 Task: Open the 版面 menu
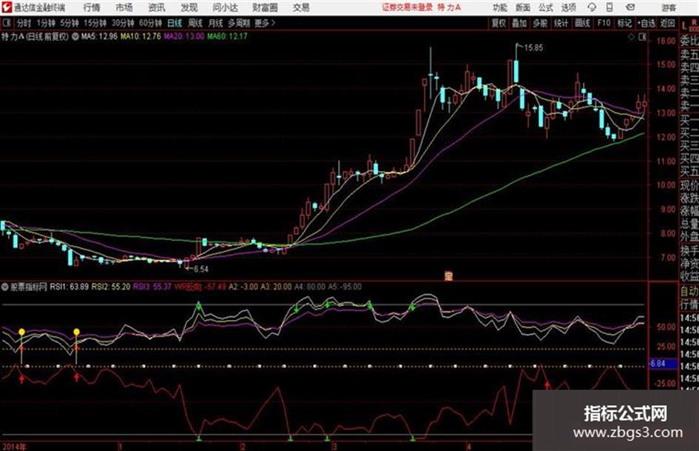coord(522,7)
